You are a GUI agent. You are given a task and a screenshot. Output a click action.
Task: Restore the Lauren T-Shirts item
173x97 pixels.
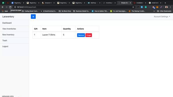point(81,35)
